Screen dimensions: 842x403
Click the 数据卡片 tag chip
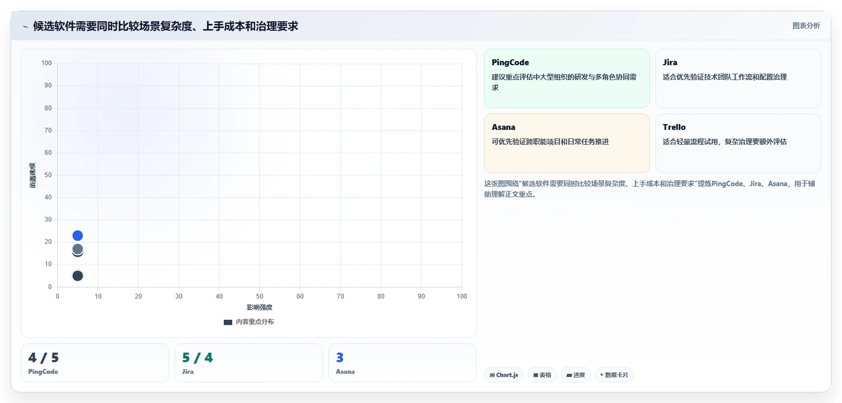614,375
